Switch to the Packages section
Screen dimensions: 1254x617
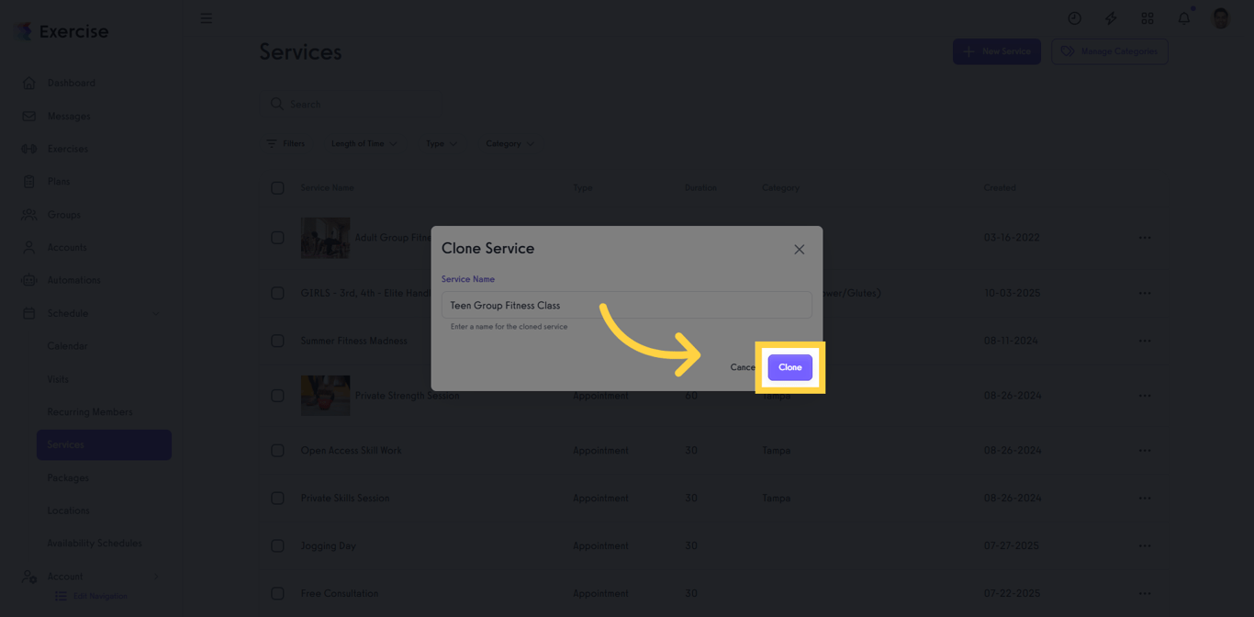(65, 477)
